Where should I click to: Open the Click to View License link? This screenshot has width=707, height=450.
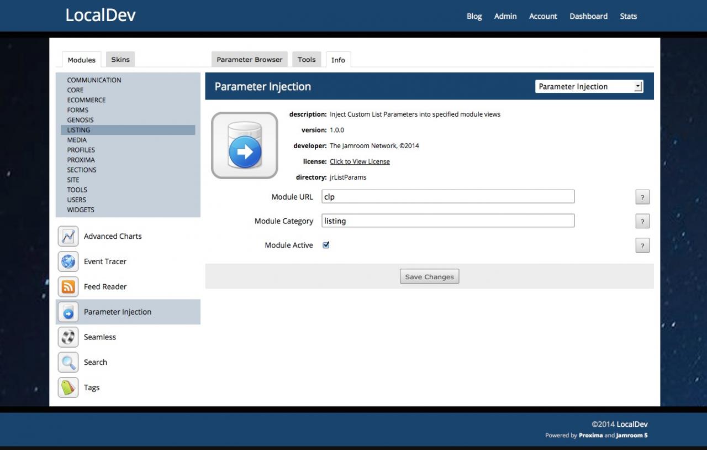click(x=360, y=161)
